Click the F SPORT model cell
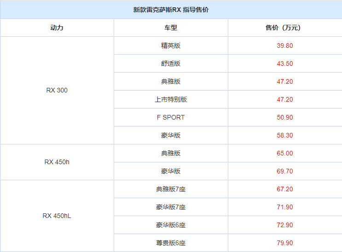The height and width of the screenshot is (252, 342). pyautogui.click(x=171, y=117)
